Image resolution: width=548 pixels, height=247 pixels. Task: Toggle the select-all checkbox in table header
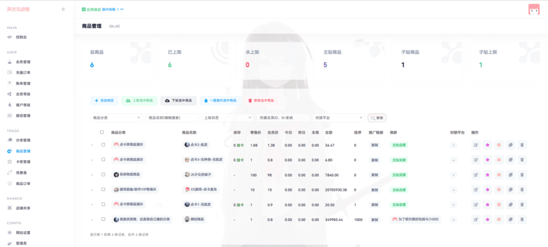(x=102, y=132)
